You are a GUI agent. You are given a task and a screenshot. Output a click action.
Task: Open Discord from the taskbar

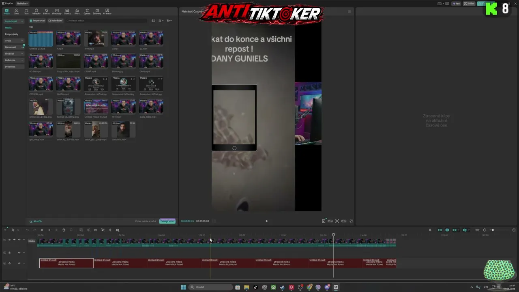tap(327, 287)
